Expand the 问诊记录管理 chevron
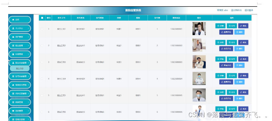This screenshot has width=272, height=121. point(28,93)
